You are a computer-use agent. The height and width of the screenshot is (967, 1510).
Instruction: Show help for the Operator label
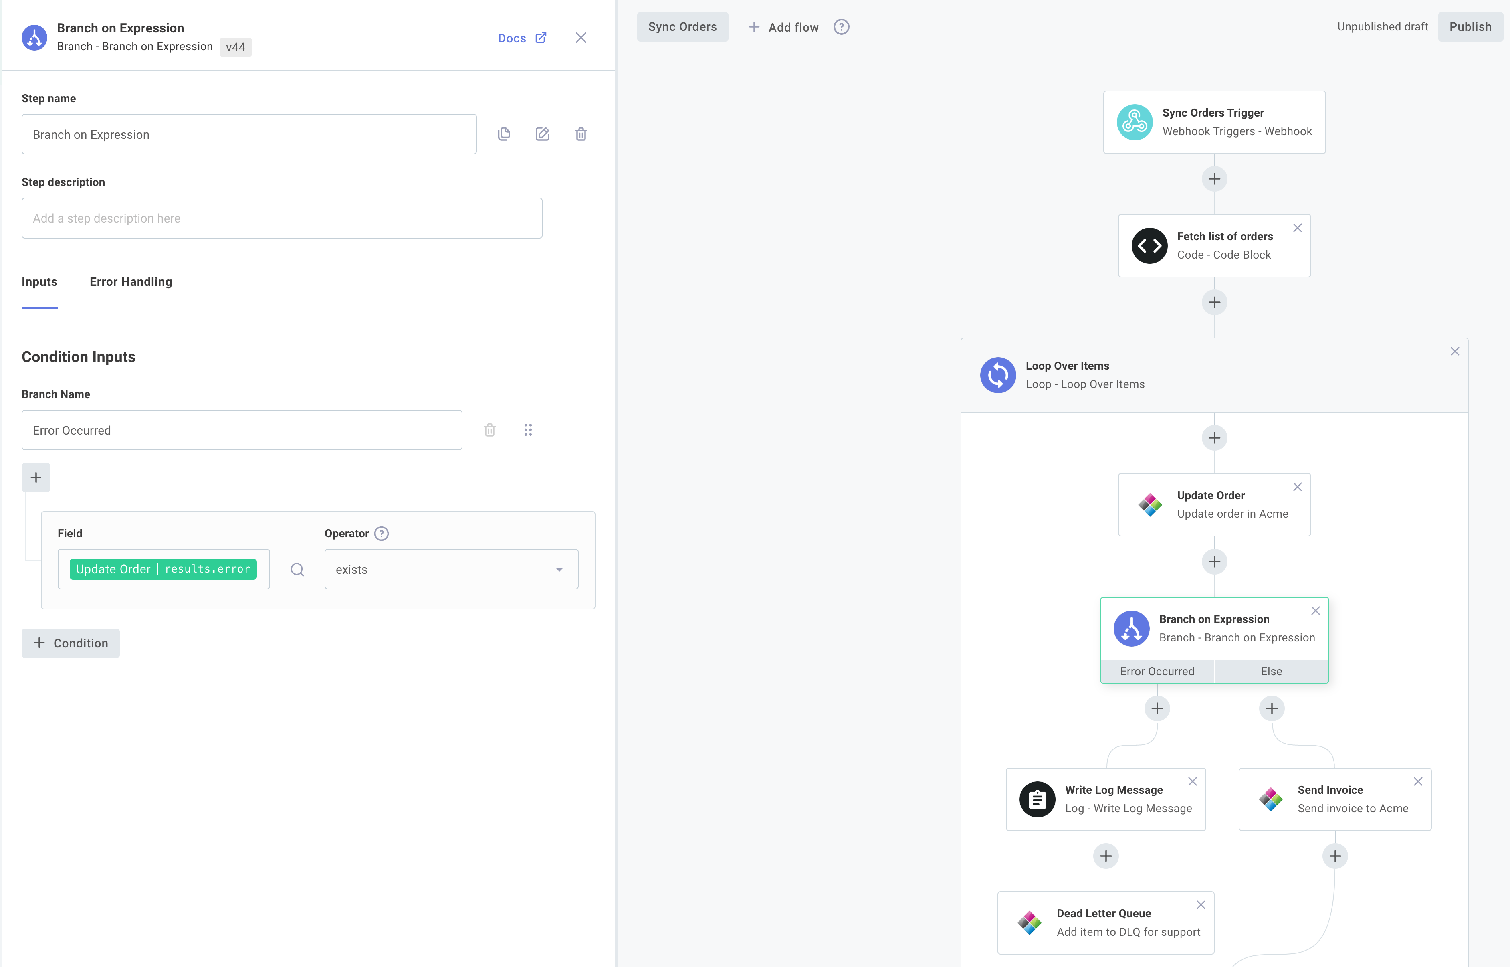coord(382,533)
